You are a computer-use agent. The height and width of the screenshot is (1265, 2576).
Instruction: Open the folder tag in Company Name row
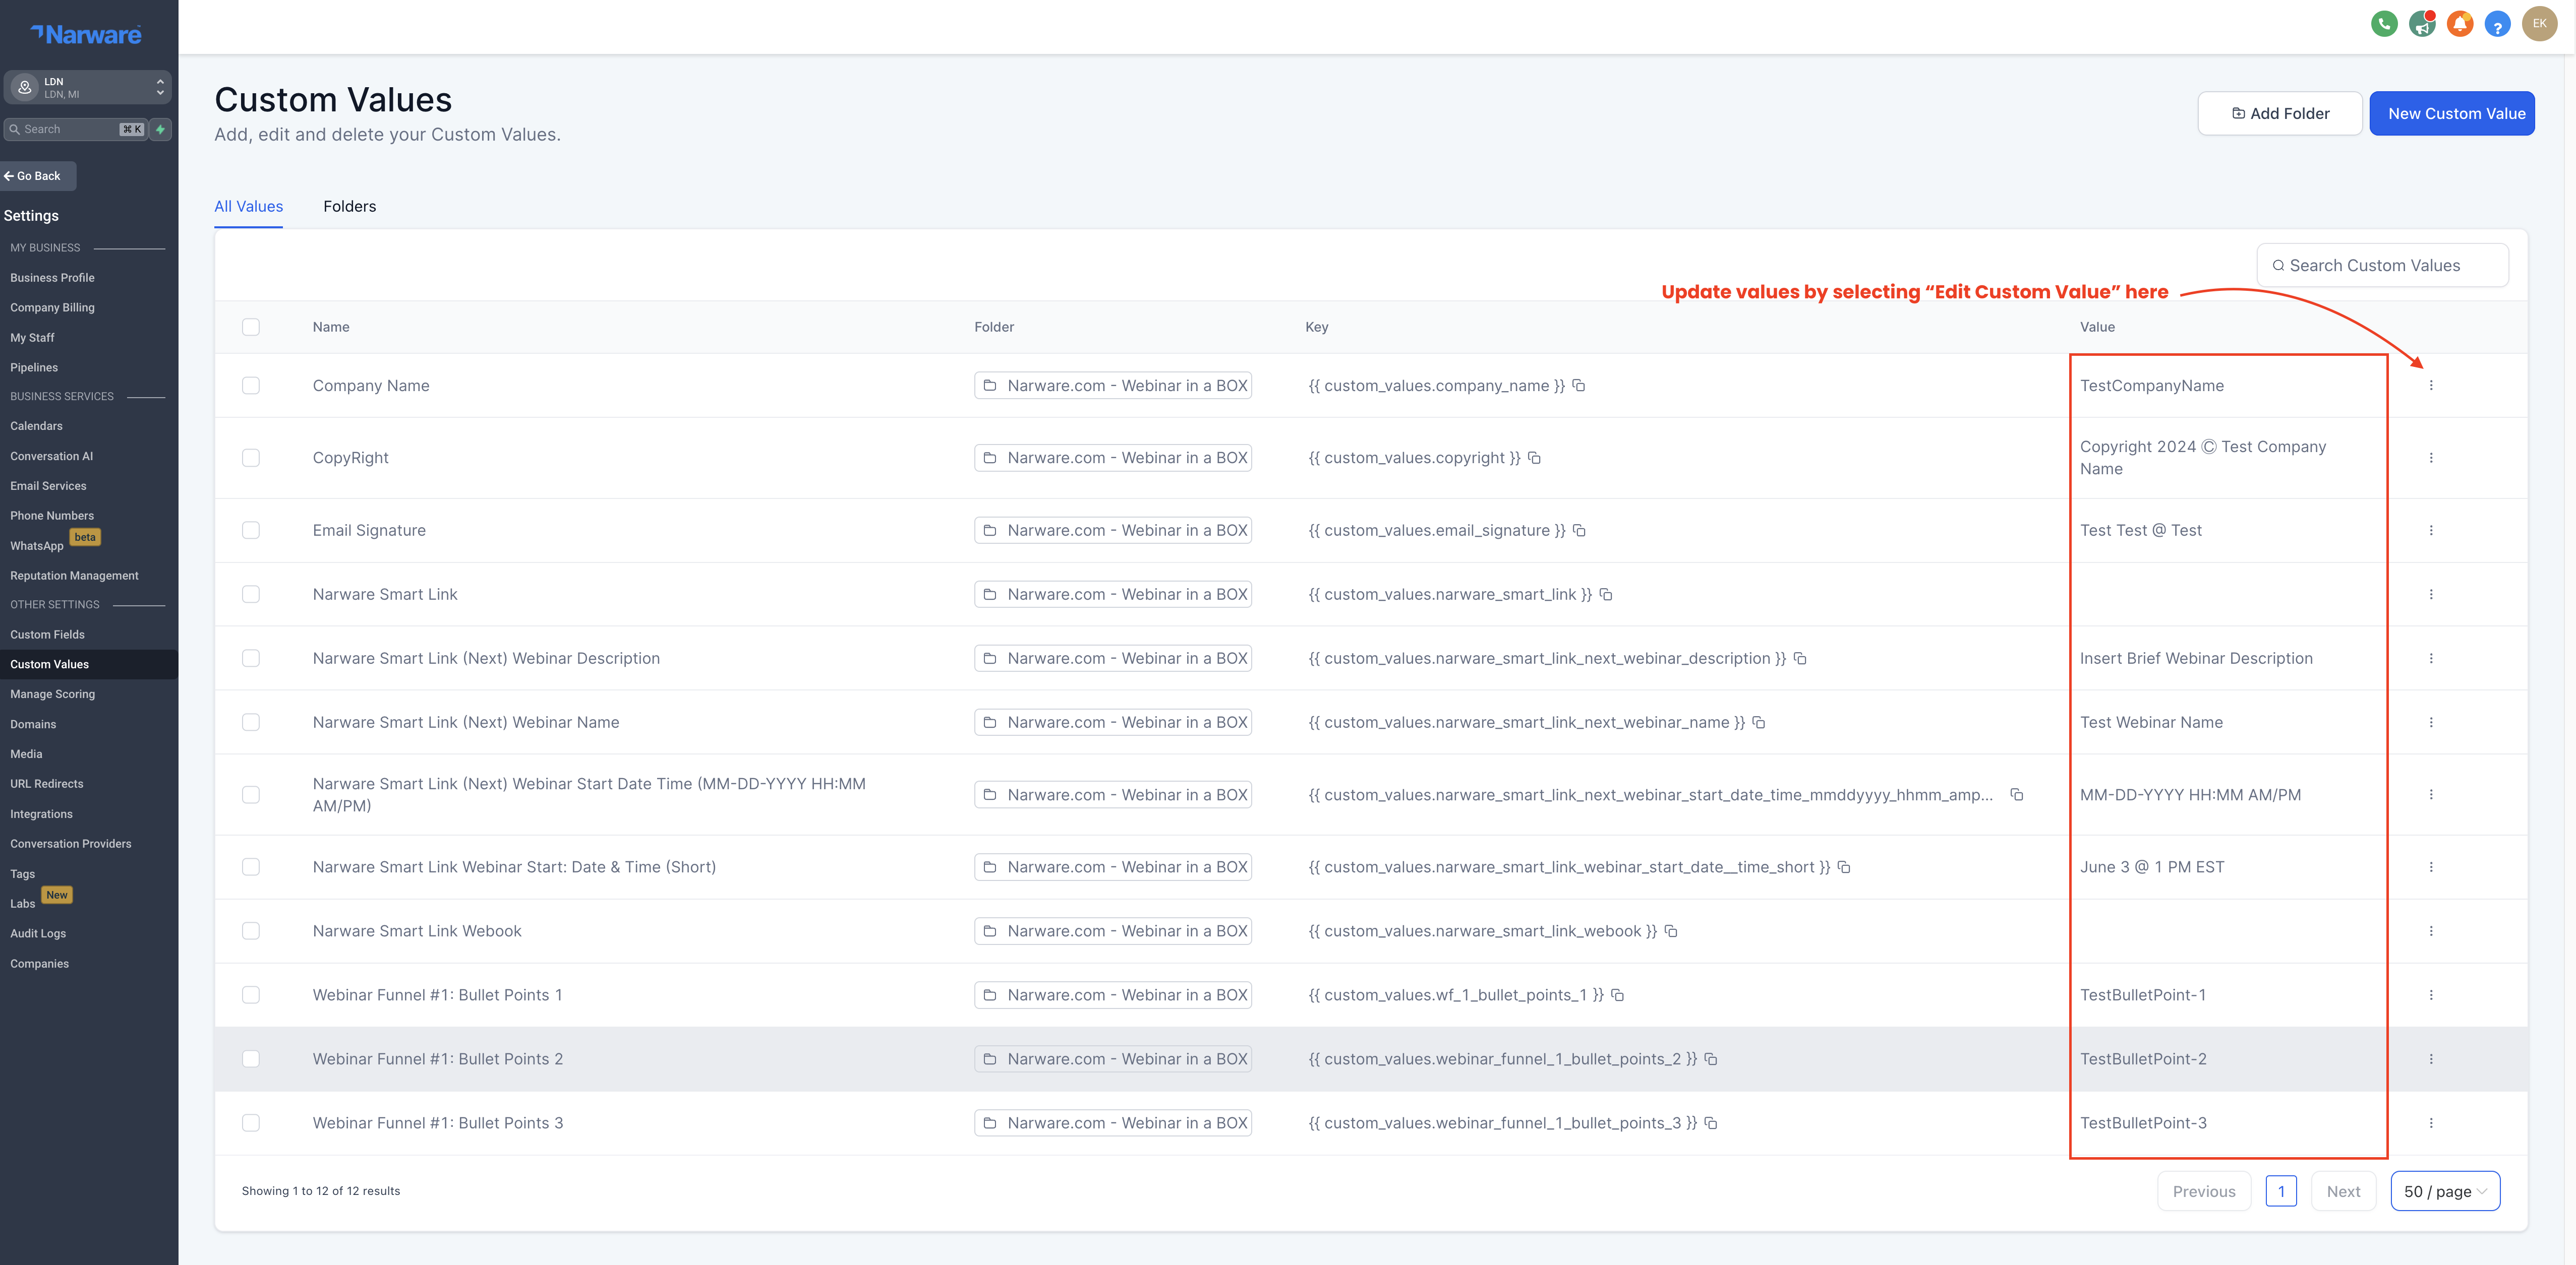(x=1113, y=386)
